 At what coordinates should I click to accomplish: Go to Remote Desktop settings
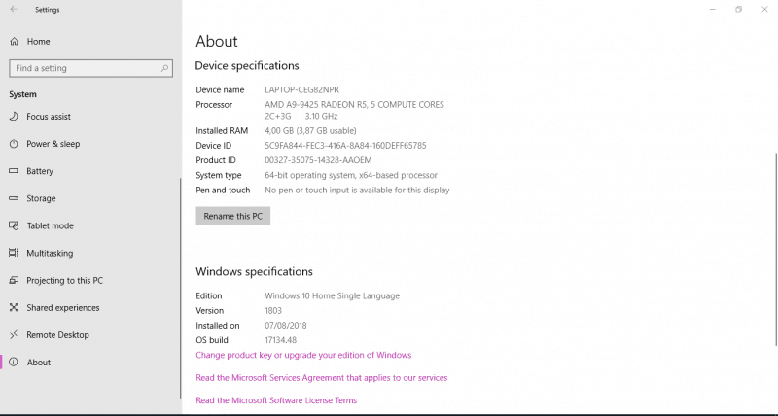coord(57,334)
